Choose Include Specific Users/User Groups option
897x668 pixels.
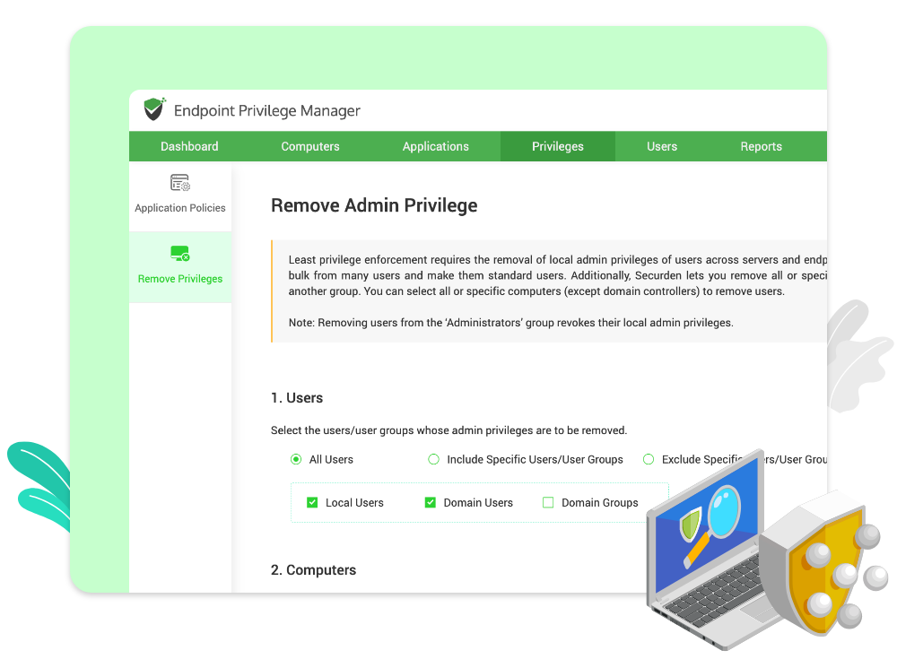[433, 459]
